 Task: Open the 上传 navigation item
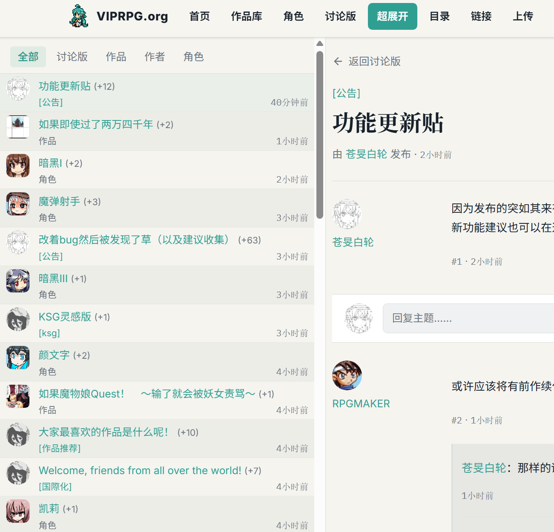click(x=523, y=16)
